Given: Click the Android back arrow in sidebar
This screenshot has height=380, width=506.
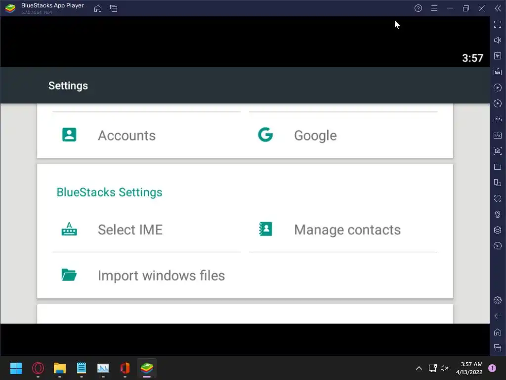Looking at the screenshot, I should point(498,316).
